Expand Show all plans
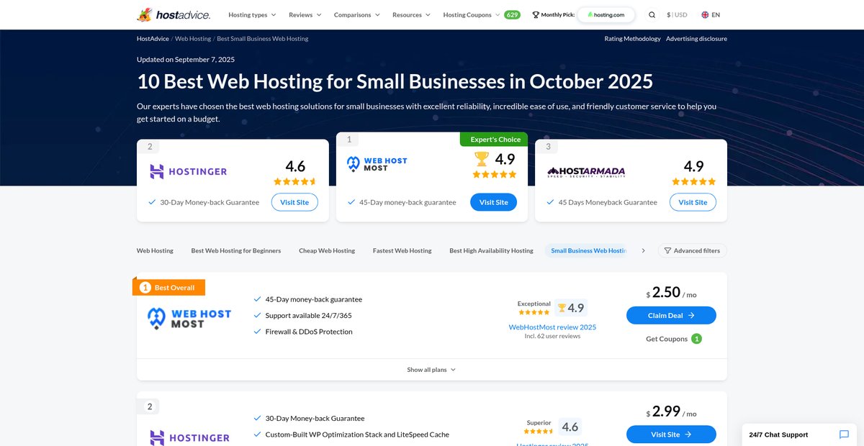 (x=431, y=370)
